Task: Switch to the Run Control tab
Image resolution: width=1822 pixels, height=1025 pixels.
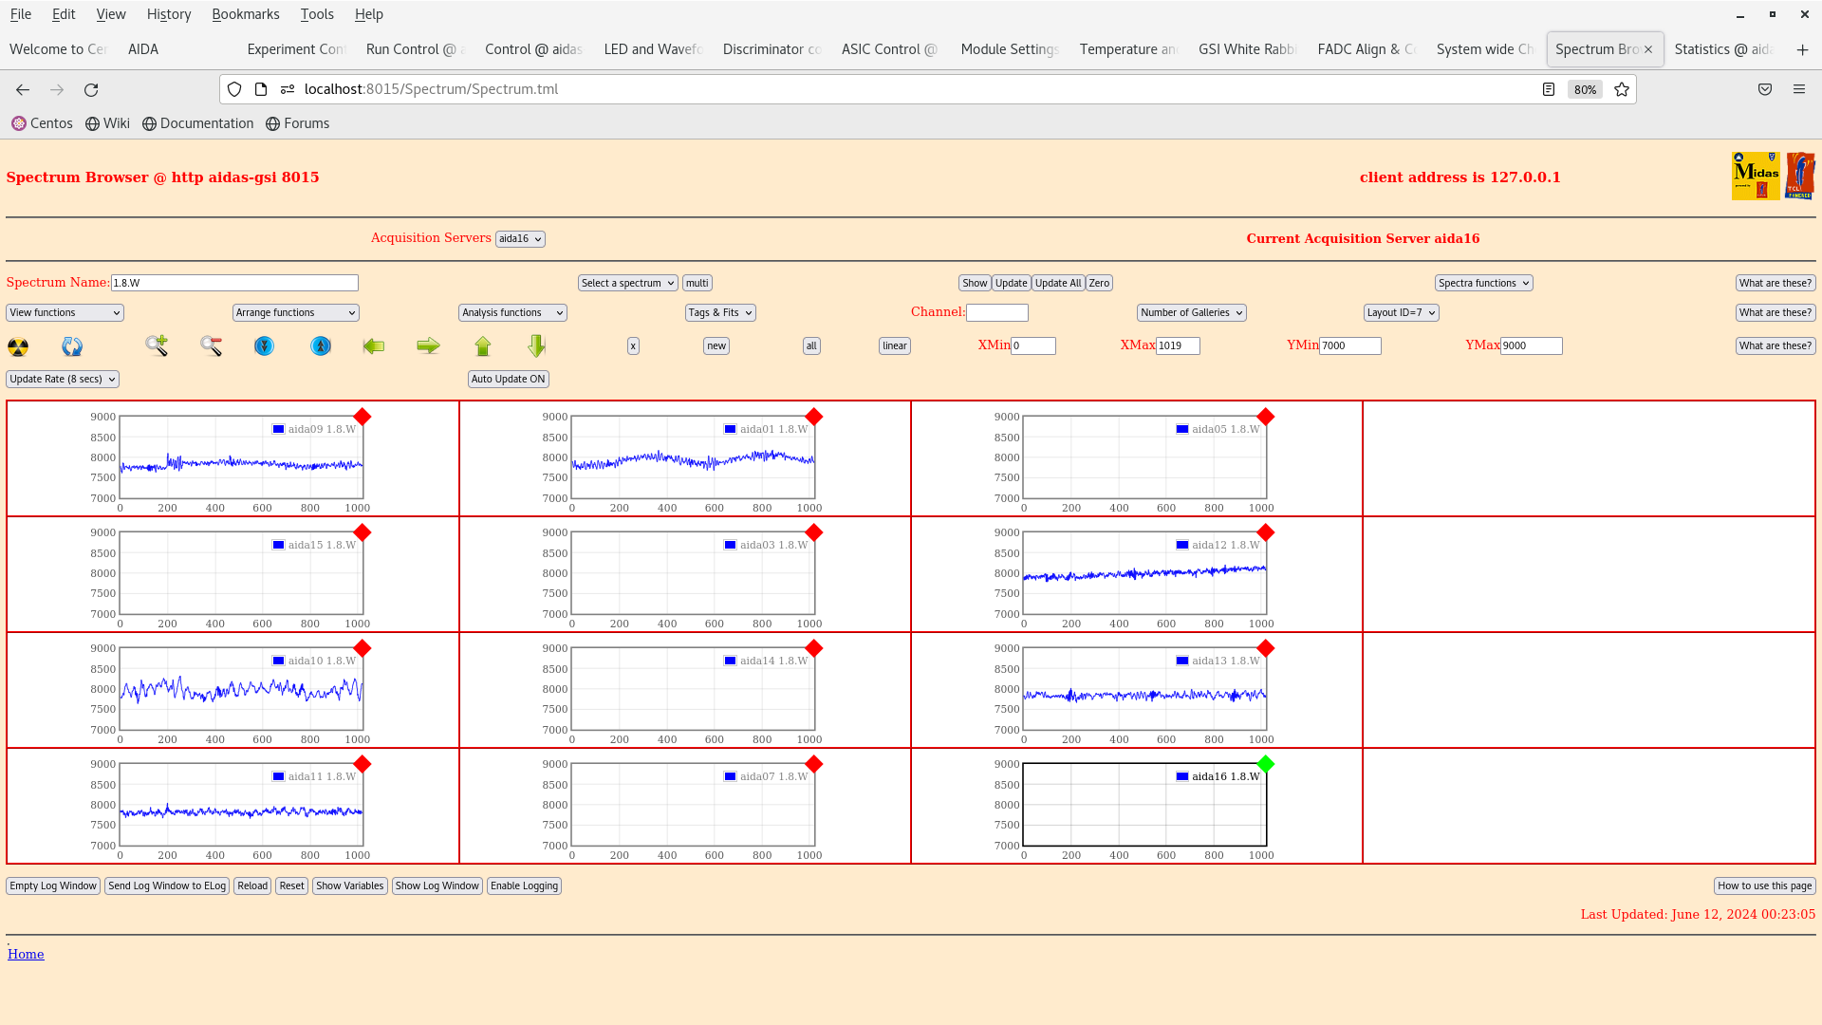Action: tap(414, 49)
